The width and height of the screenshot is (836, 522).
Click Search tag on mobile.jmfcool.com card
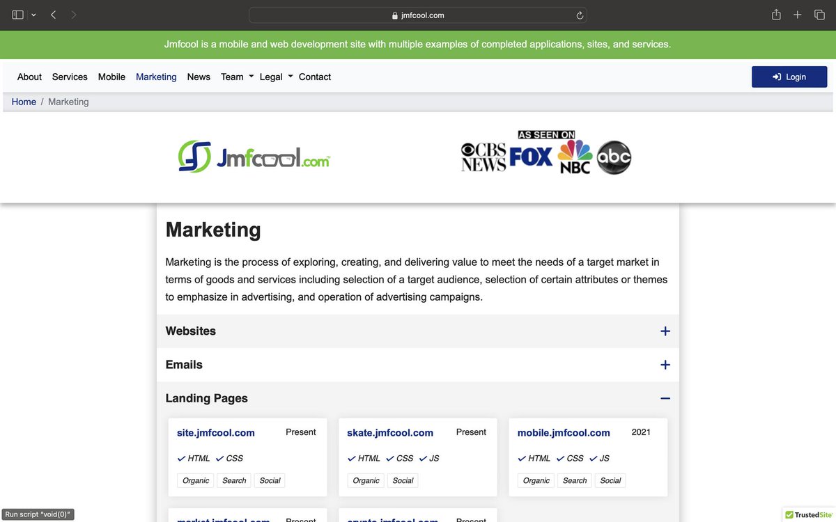pos(575,480)
